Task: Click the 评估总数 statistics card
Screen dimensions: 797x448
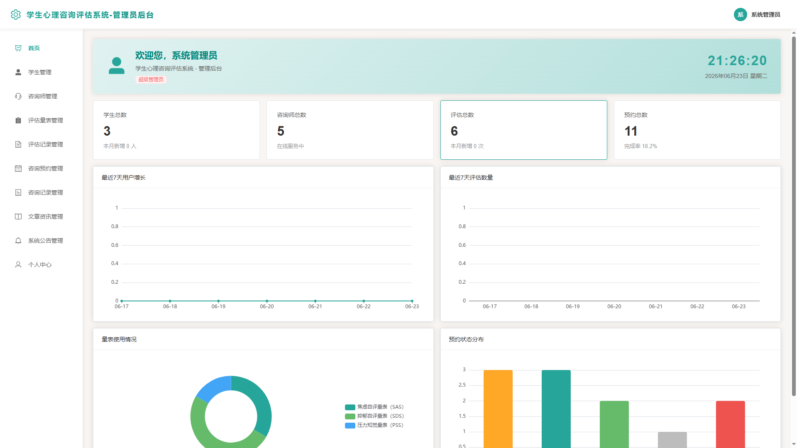Action: coord(523,130)
